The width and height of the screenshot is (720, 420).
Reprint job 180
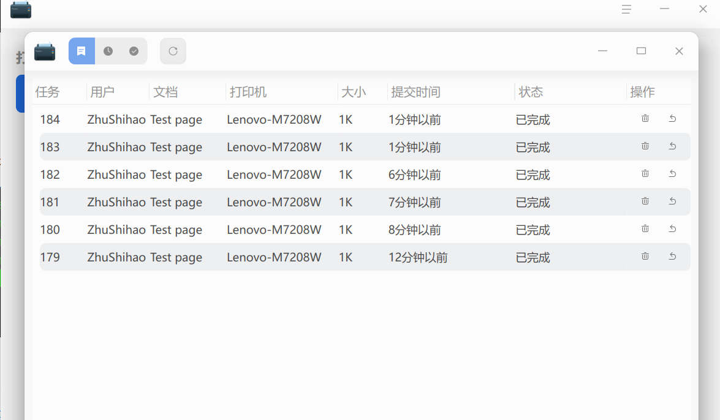(672, 228)
